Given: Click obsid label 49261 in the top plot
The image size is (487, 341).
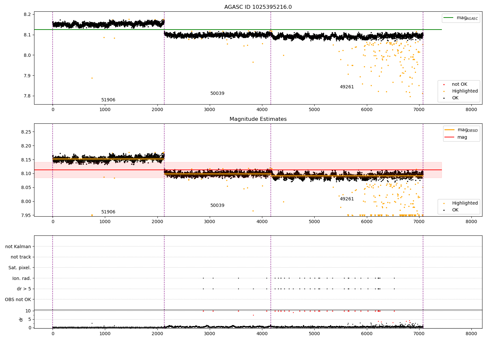Looking at the screenshot, I should point(347,87).
